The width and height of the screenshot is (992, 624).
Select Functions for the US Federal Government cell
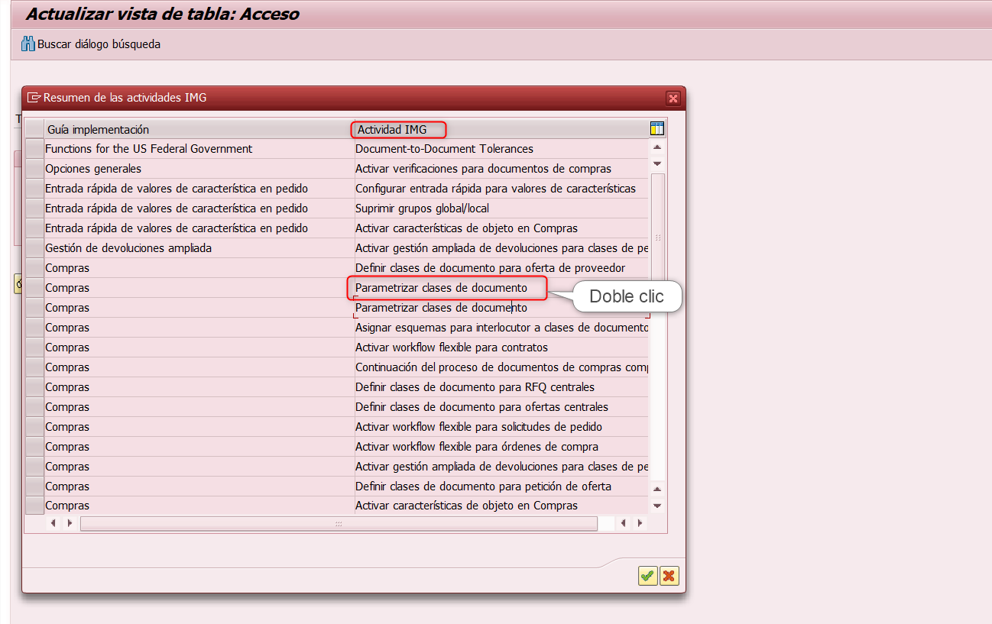(x=199, y=149)
